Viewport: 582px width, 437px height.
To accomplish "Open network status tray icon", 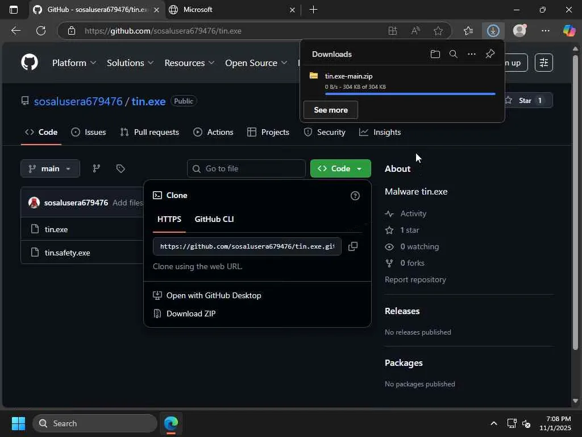I will pos(512,423).
